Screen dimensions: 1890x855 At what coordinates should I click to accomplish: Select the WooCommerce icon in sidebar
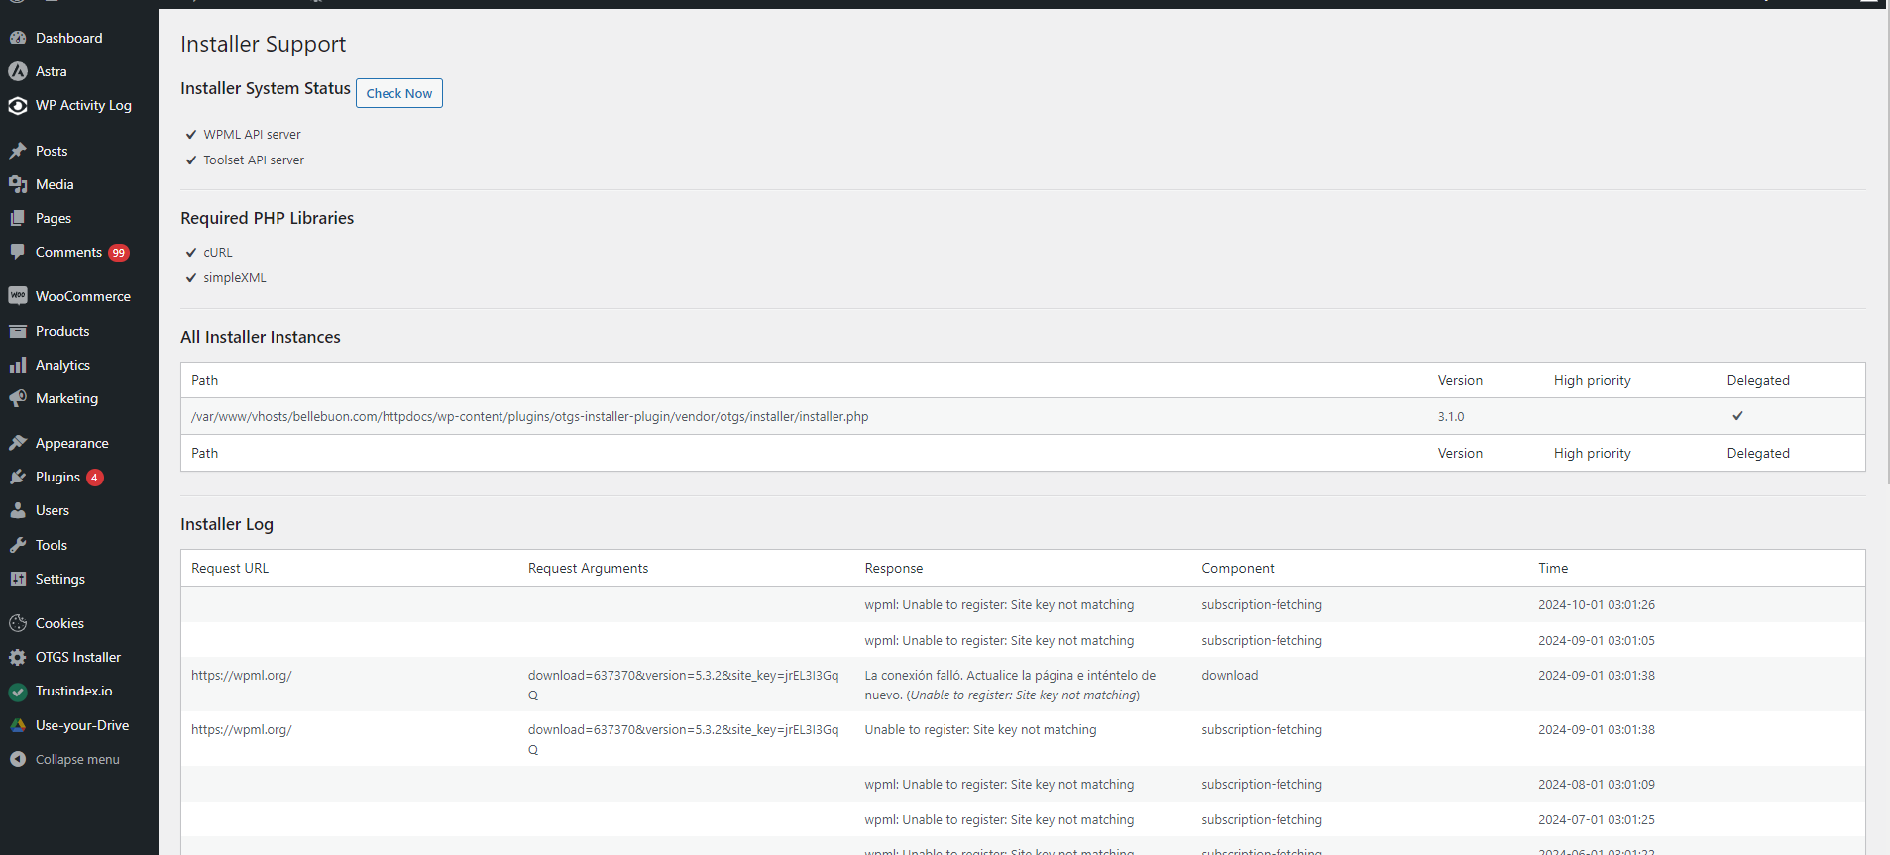coord(18,296)
